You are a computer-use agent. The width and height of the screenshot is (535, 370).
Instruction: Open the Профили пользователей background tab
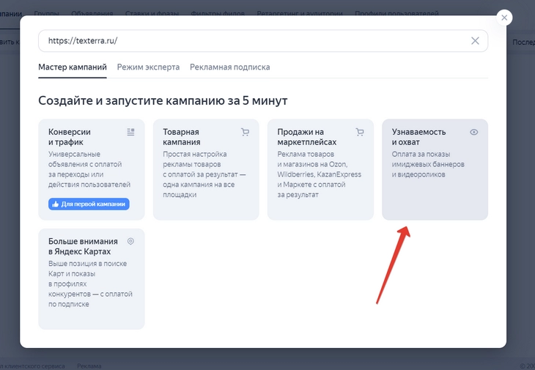click(x=396, y=14)
